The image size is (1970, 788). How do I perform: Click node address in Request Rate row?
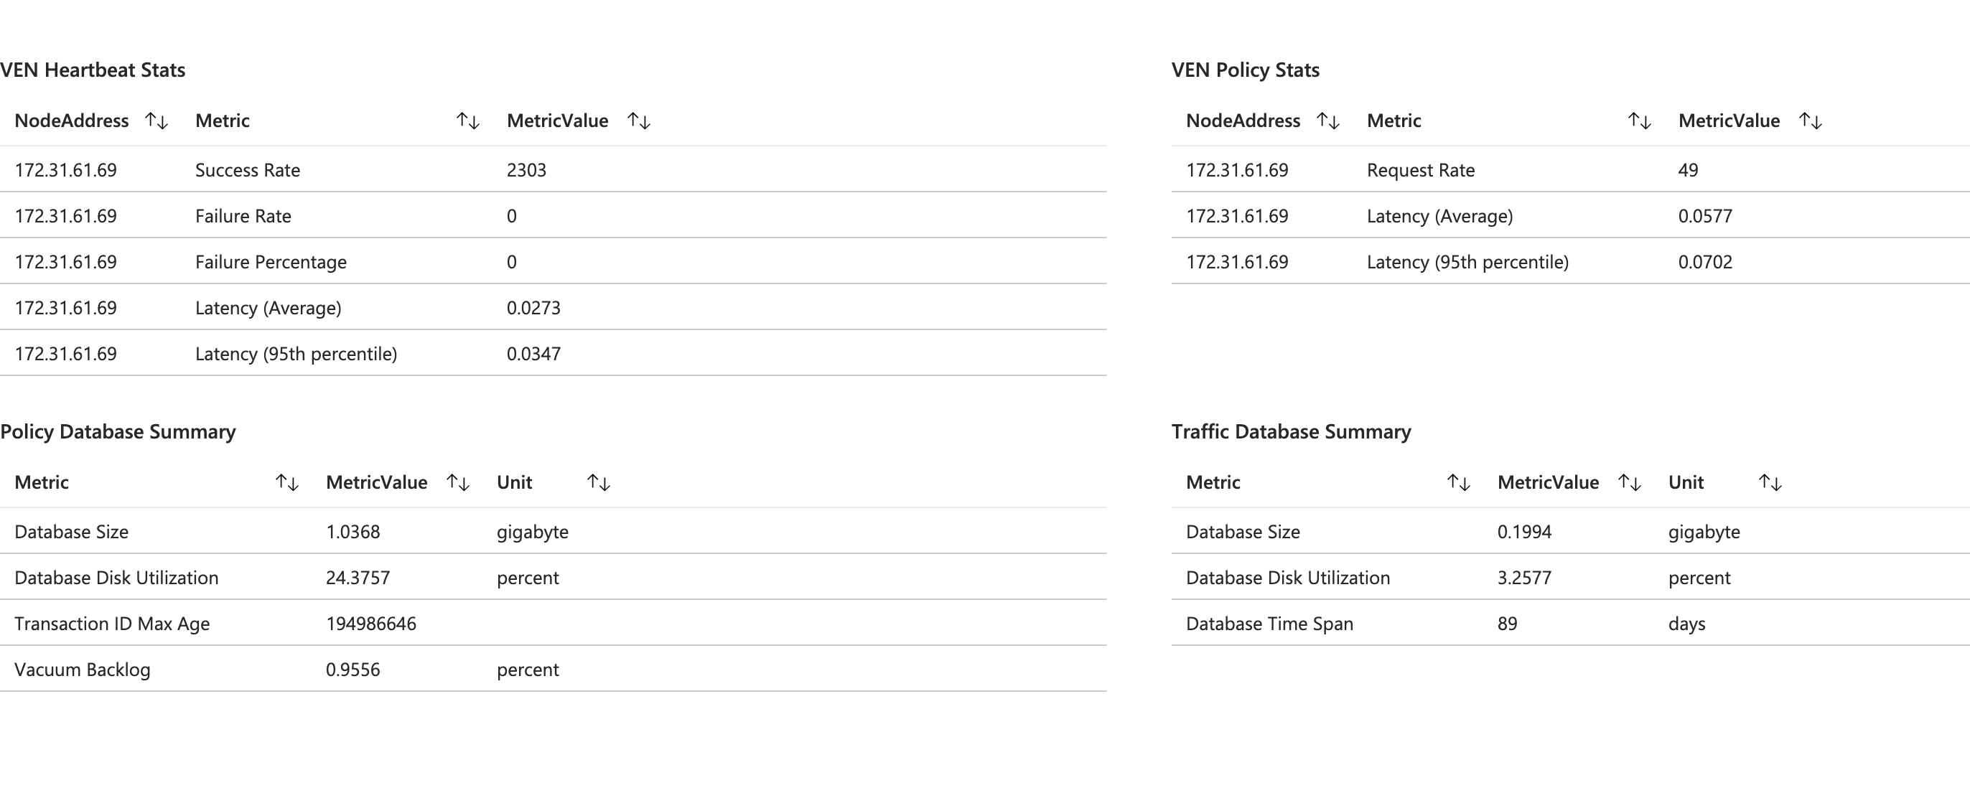pyautogui.click(x=1238, y=169)
